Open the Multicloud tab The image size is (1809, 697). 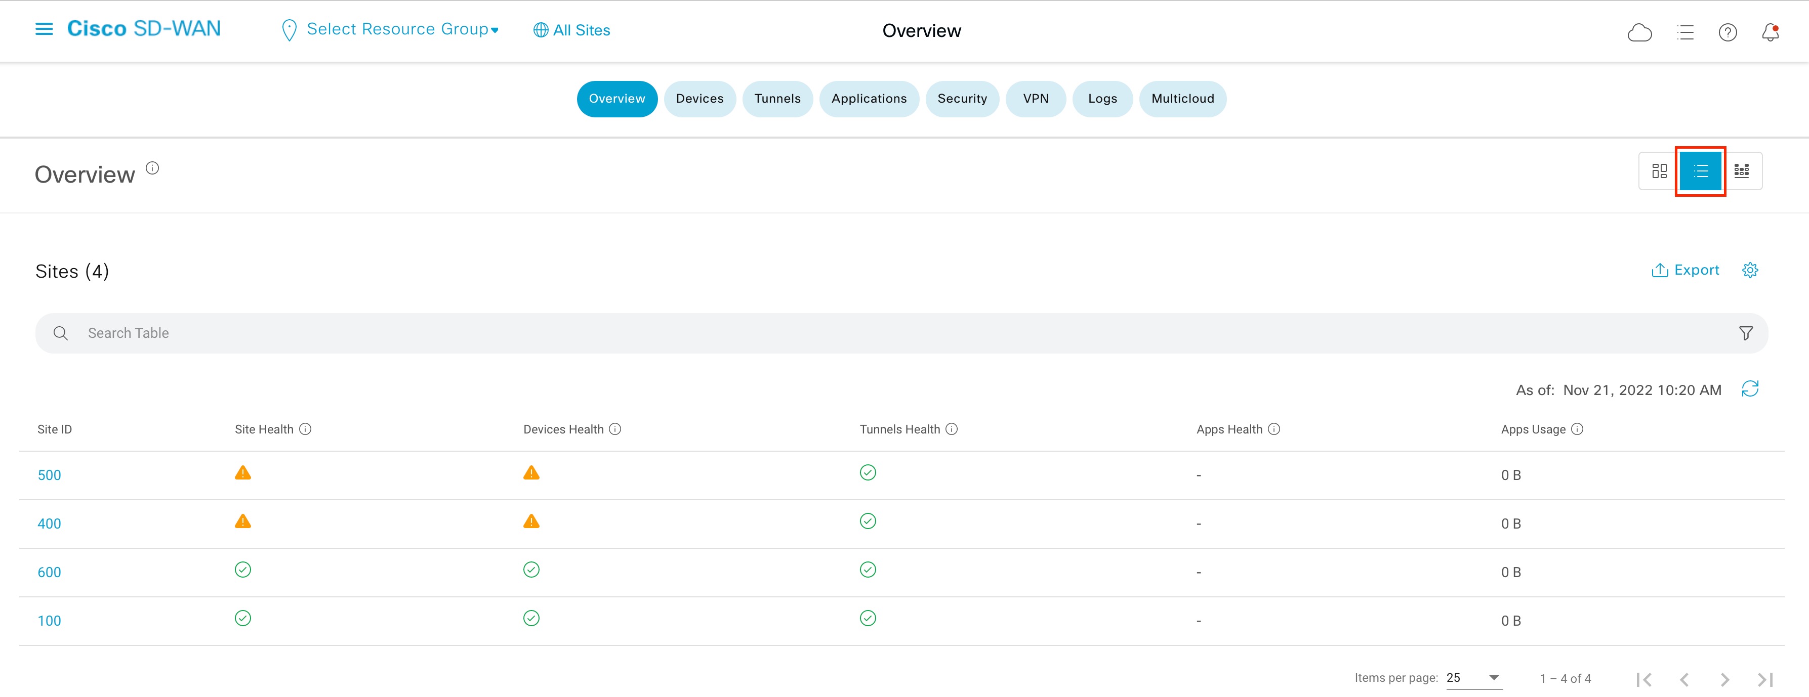click(x=1182, y=99)
